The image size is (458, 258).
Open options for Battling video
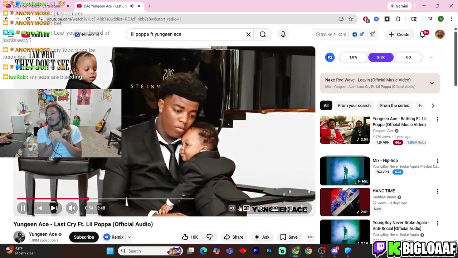click(x=437, y=119)
